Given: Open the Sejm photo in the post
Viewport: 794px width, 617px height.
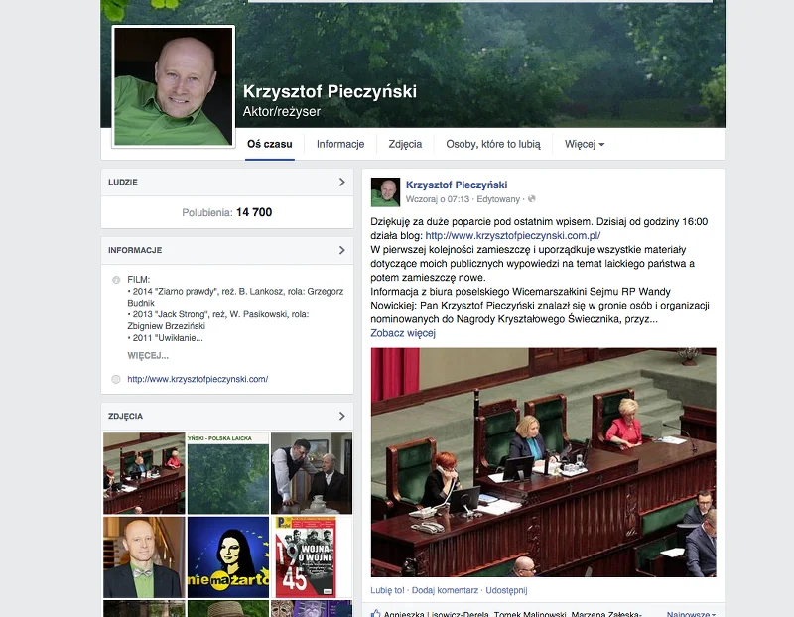Looking at the screenshot, I should [543, 462].
